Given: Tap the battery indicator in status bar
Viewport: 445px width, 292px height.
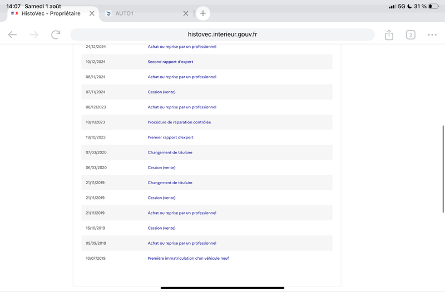Looking at the screenshot, I should [x=433, y=6].
